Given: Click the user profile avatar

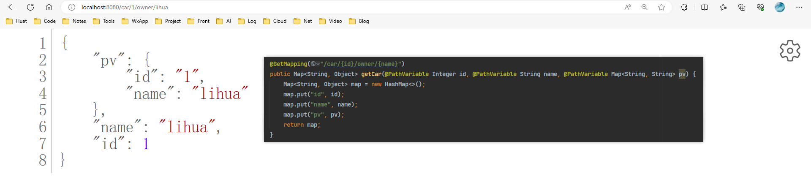Looking at the screenshot, I should click(780, 7).
